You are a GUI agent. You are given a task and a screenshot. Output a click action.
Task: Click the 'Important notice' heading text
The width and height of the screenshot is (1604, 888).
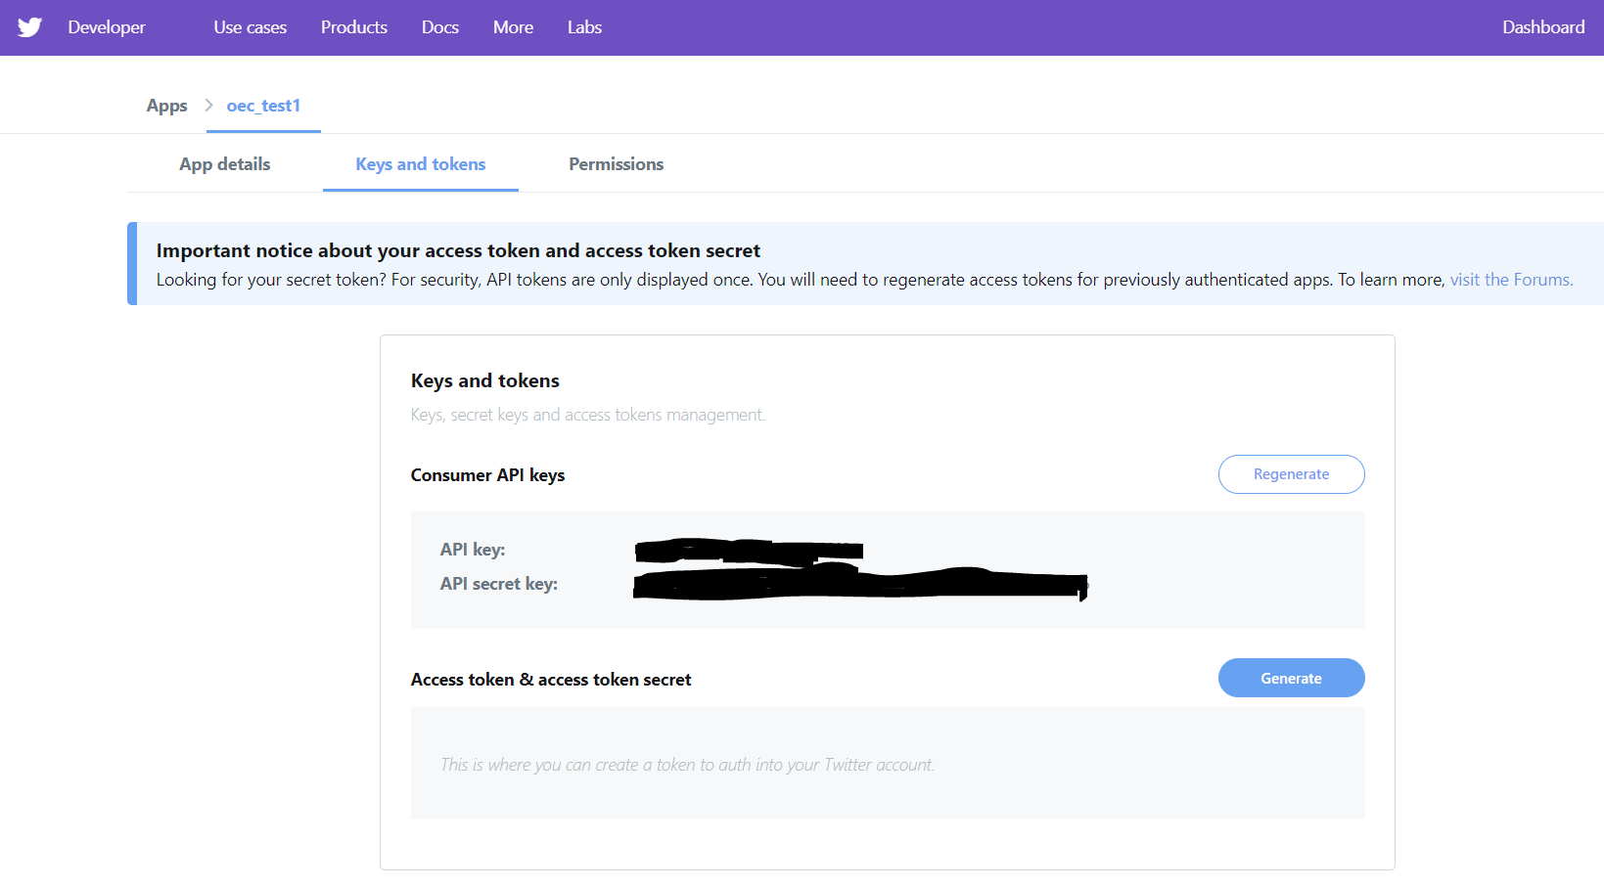click(458, 251)
